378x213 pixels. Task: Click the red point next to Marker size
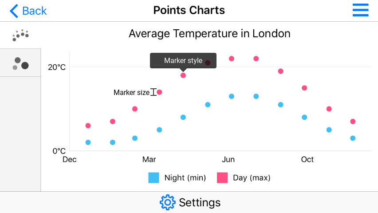click(159, 92)
